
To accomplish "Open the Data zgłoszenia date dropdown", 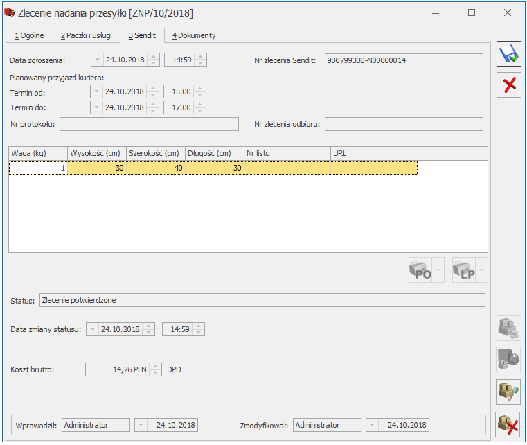I will tap(97, 60).
